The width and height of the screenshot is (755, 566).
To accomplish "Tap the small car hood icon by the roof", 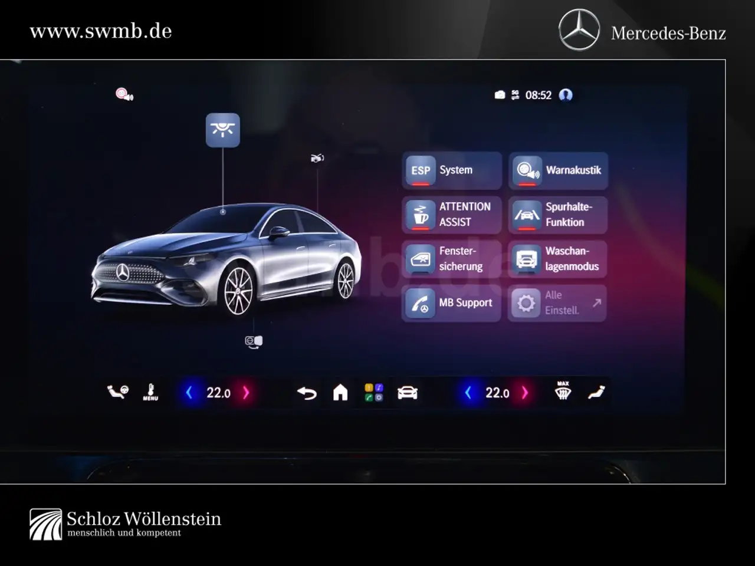I will click(x=317, y=158).
